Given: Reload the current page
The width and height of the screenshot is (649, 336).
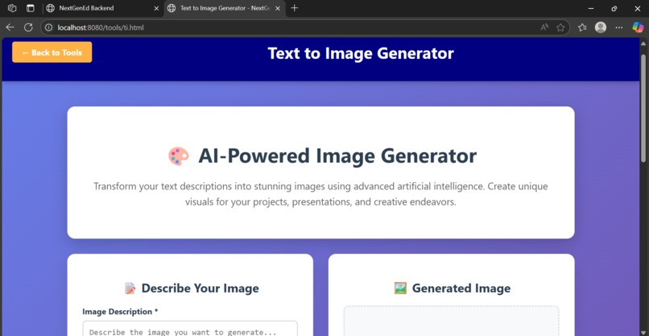Looking at the screenshot, I should pos(28,27).
